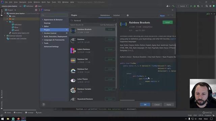Open HelloJava file in project tree
Screen dimensions: 216x121
17,25
